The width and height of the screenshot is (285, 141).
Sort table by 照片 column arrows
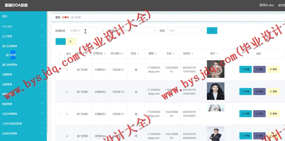click(x=218, y=53)
